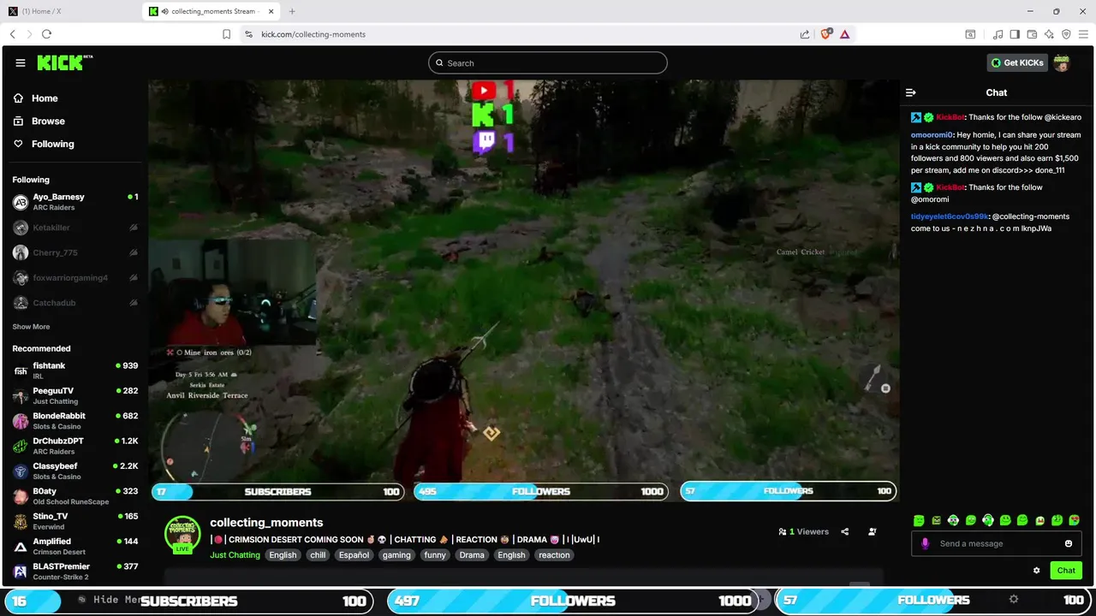The height and width of the screenshot is (616, 1096).
Task: Click the share stream icon
Action: (x=845, y=531)
